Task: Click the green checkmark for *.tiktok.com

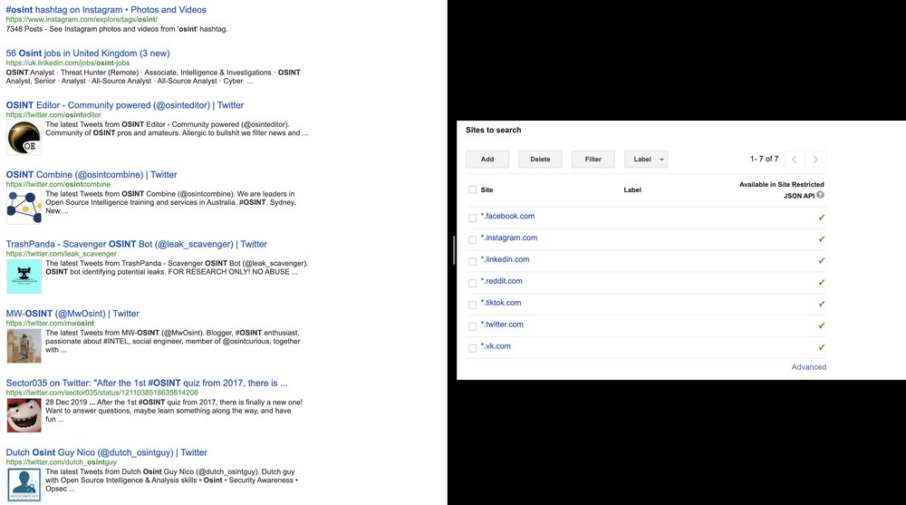Action: (x=822, y=305)
